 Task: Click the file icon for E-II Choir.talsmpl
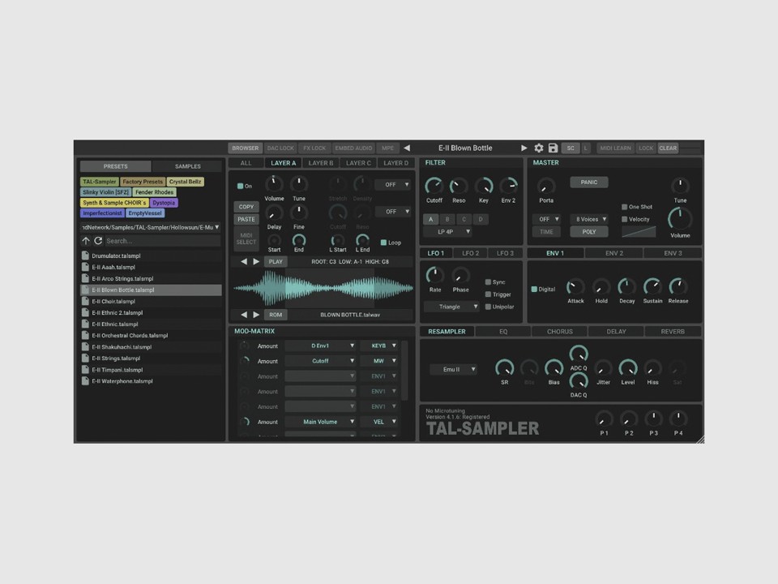click(85, 302)
